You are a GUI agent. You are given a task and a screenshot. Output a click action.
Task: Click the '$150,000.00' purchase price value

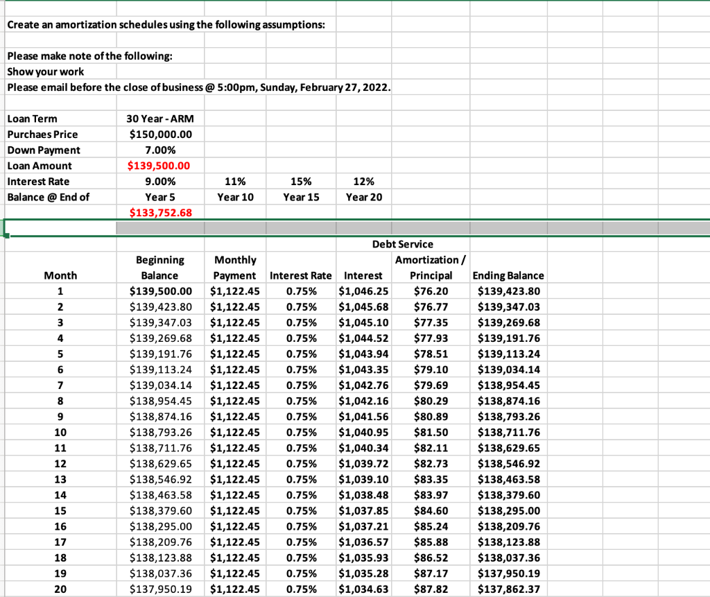click(159, 135)
